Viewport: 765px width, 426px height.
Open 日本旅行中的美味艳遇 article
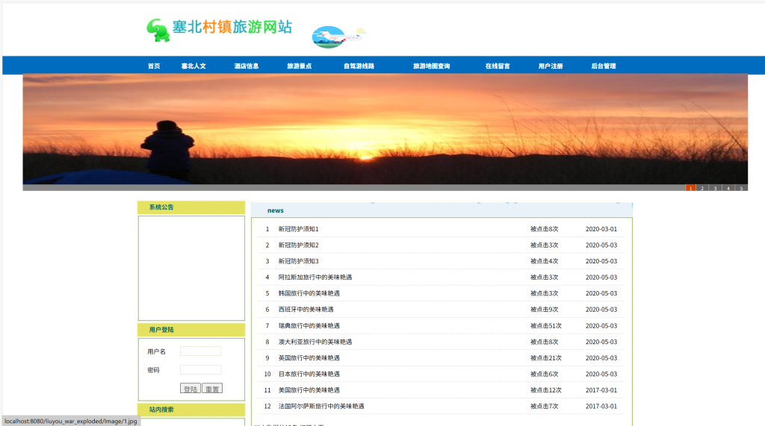tap(309, 374)
